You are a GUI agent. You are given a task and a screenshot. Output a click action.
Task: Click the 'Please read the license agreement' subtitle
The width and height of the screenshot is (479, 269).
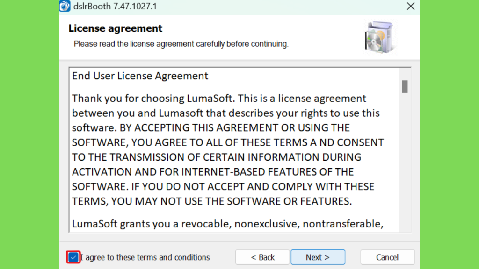click(181, 44)
